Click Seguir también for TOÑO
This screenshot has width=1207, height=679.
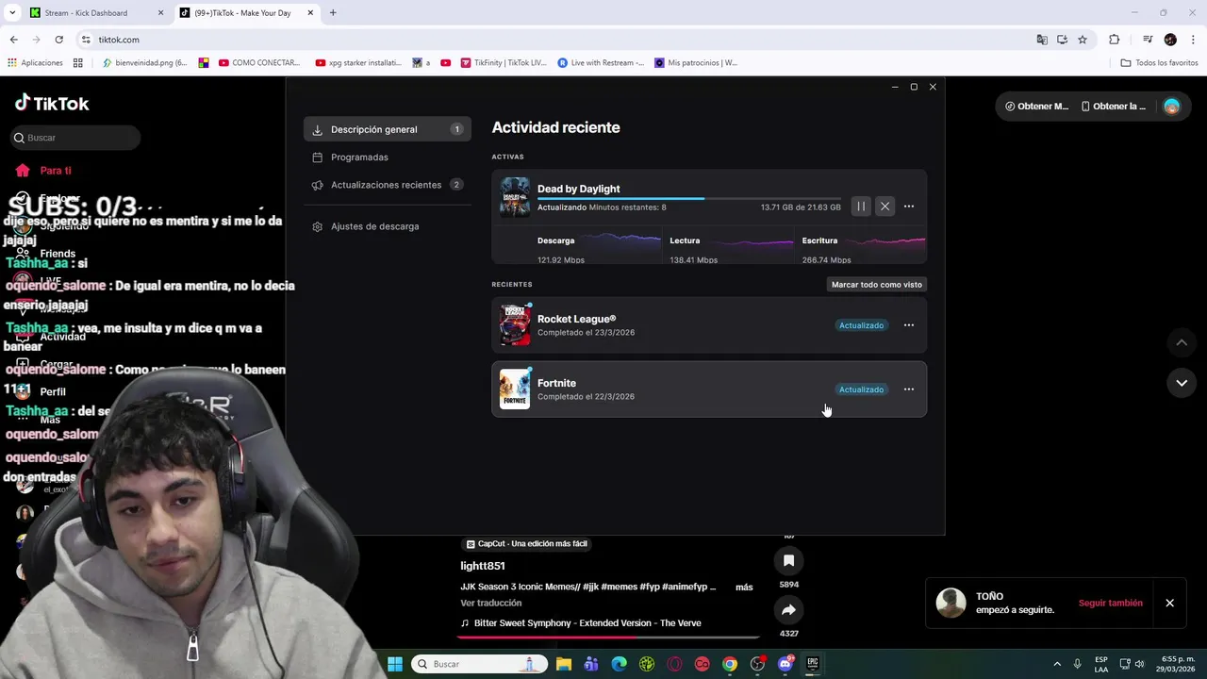point(1110,603)
